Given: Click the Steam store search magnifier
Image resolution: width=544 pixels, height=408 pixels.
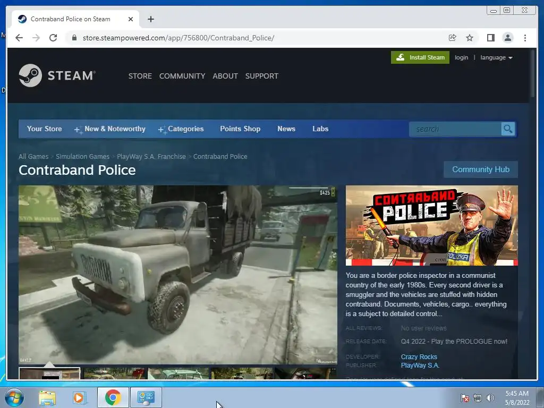Looking at the screenshot, I should 508,129.
